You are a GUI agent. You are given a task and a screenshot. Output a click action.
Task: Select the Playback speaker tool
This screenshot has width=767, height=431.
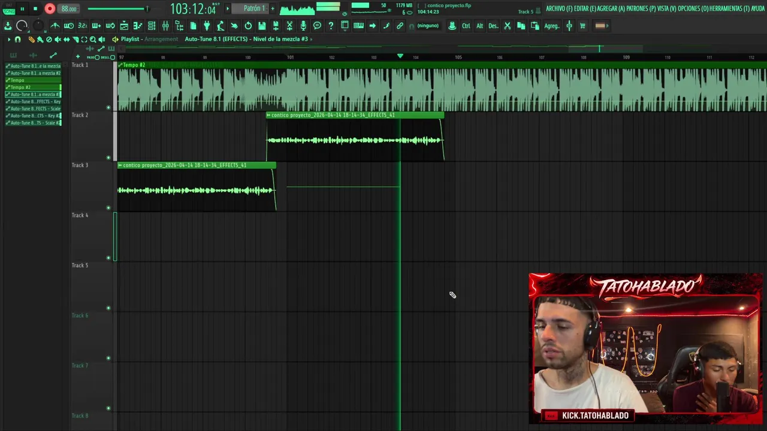pyautogui.click(x=101, y=39)
